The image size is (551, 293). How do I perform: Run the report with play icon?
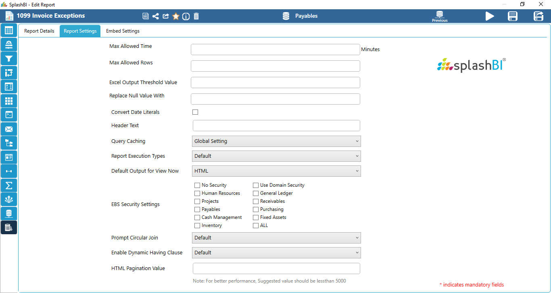coord(490,16)
